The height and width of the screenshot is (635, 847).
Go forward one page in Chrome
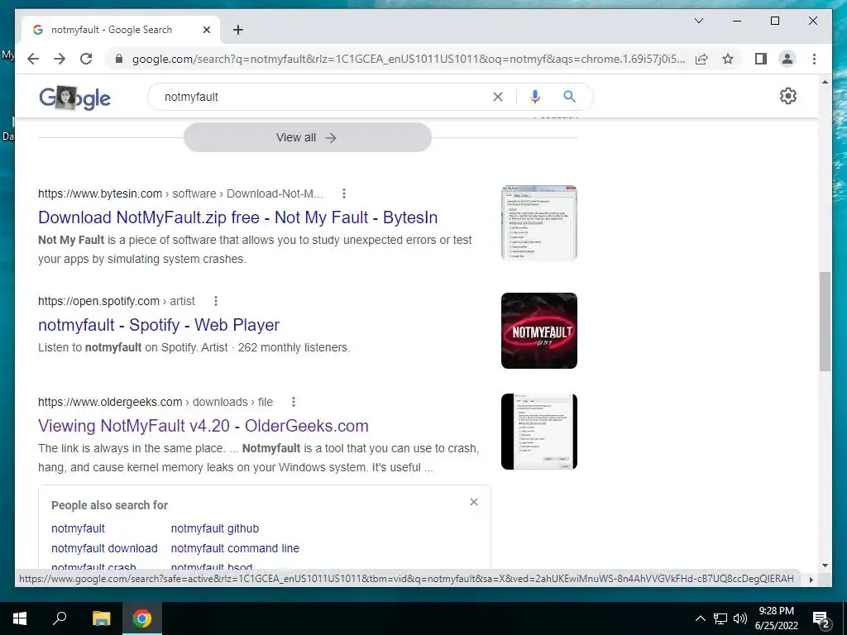click(x=60, y=59)
